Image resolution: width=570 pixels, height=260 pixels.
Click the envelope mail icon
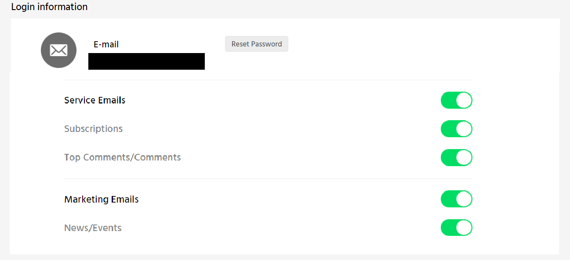[x=58, y=50]
